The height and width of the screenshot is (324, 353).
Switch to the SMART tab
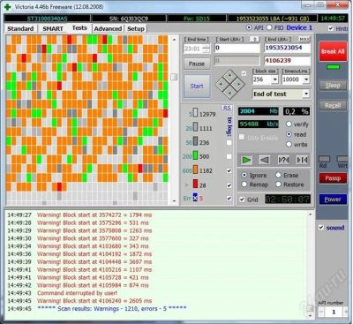(x=53, y=28)
